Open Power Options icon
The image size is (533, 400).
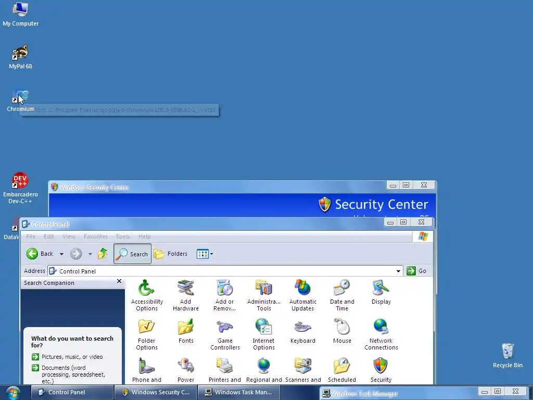click(186, 370)
